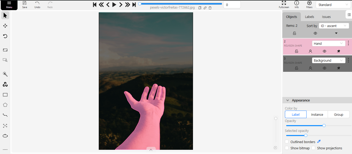Viewport: 352px width, 154px height.
Task: Click the frame number input field
Action: (232, 5)
